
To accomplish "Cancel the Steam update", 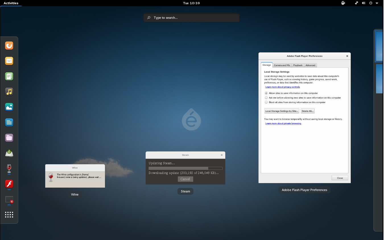I will 185,179.
